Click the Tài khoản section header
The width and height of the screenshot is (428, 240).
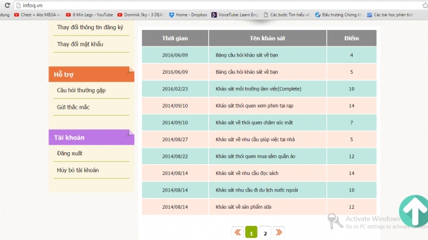pos(91,138)
